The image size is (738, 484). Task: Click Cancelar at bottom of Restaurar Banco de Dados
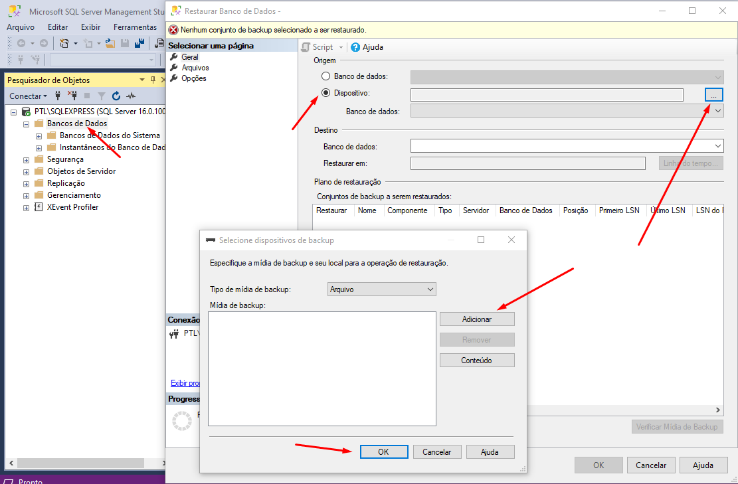[651, 465]
